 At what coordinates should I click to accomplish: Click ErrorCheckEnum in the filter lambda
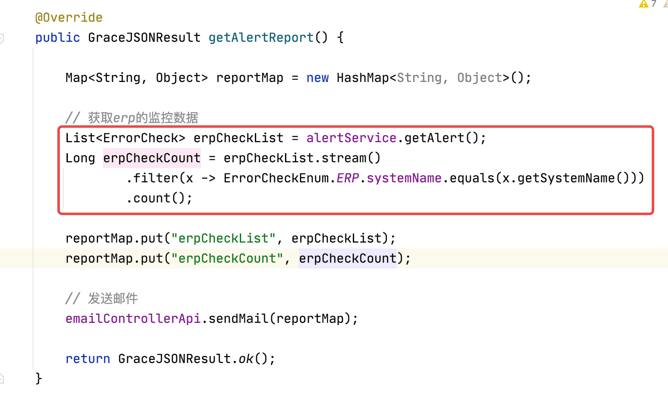pos(276,178)
